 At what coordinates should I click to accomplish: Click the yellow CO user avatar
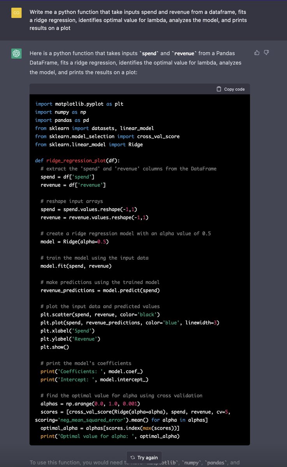pos(16,13)
